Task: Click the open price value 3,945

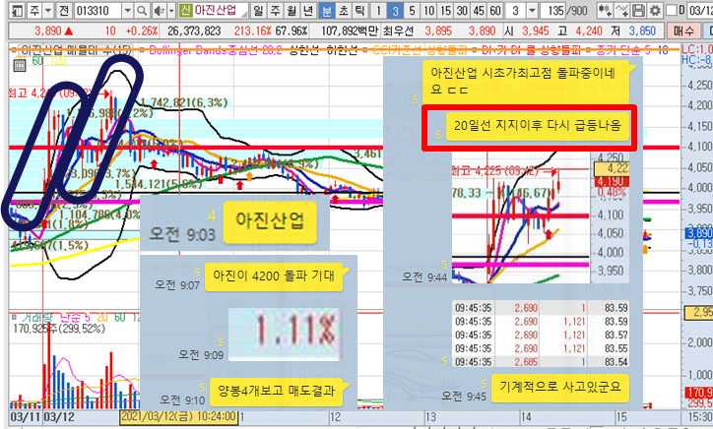Action: (536, 31)
